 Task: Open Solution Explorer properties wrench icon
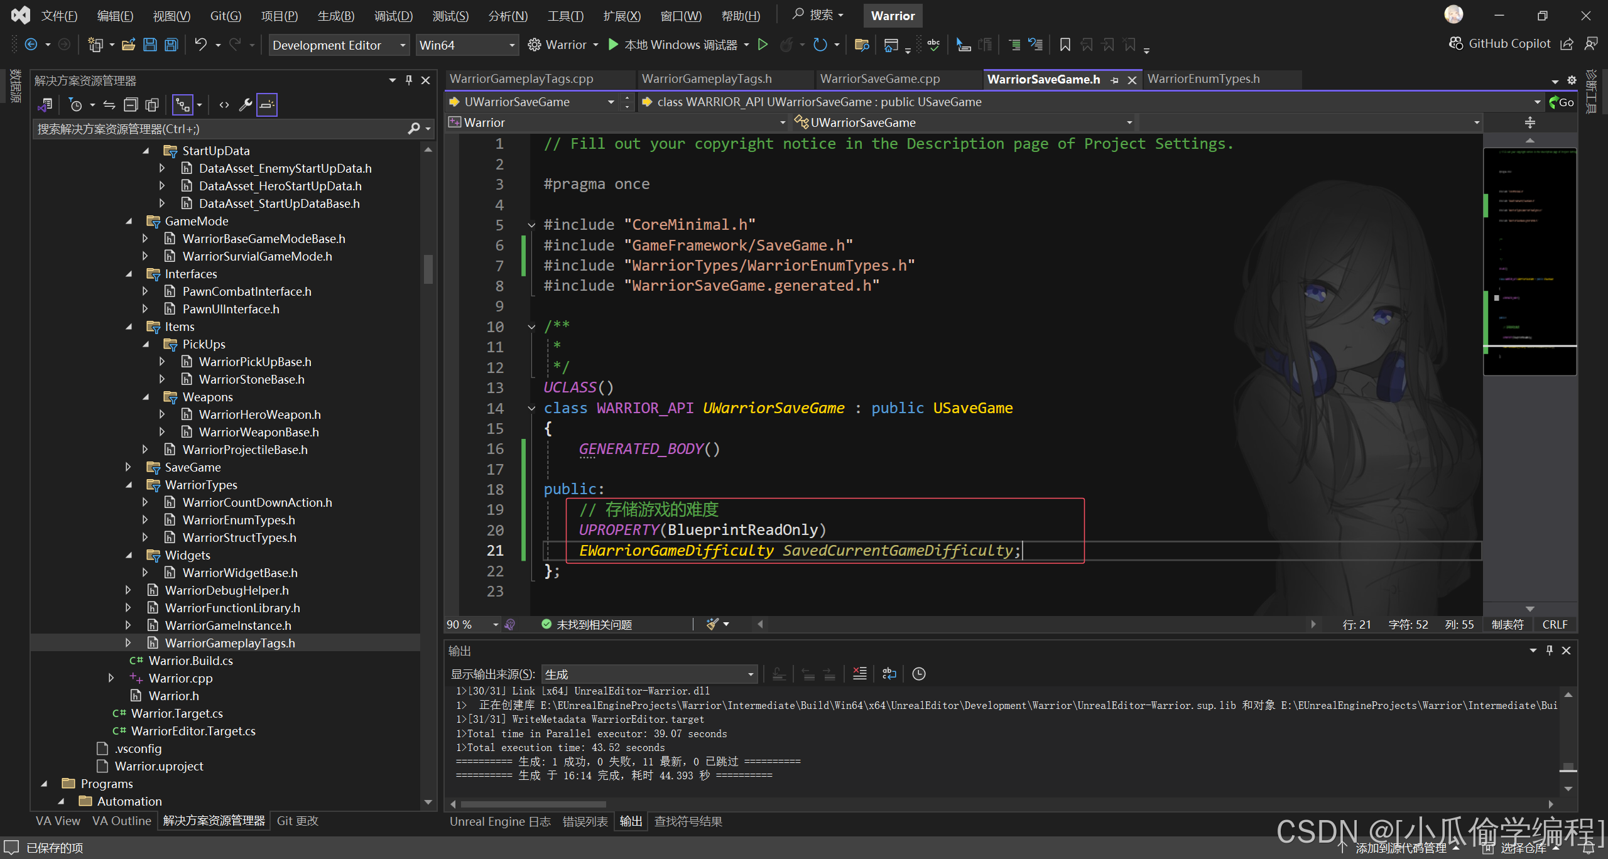(246, 105)
